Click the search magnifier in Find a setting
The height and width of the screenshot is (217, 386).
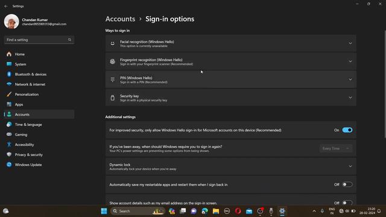tap(69, 40)
